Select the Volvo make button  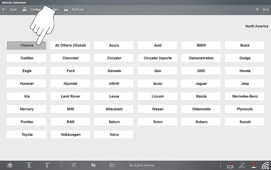pos(114,135)
